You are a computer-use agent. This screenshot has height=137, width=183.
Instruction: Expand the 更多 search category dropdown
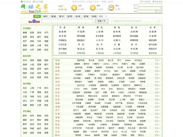point(103,16)
